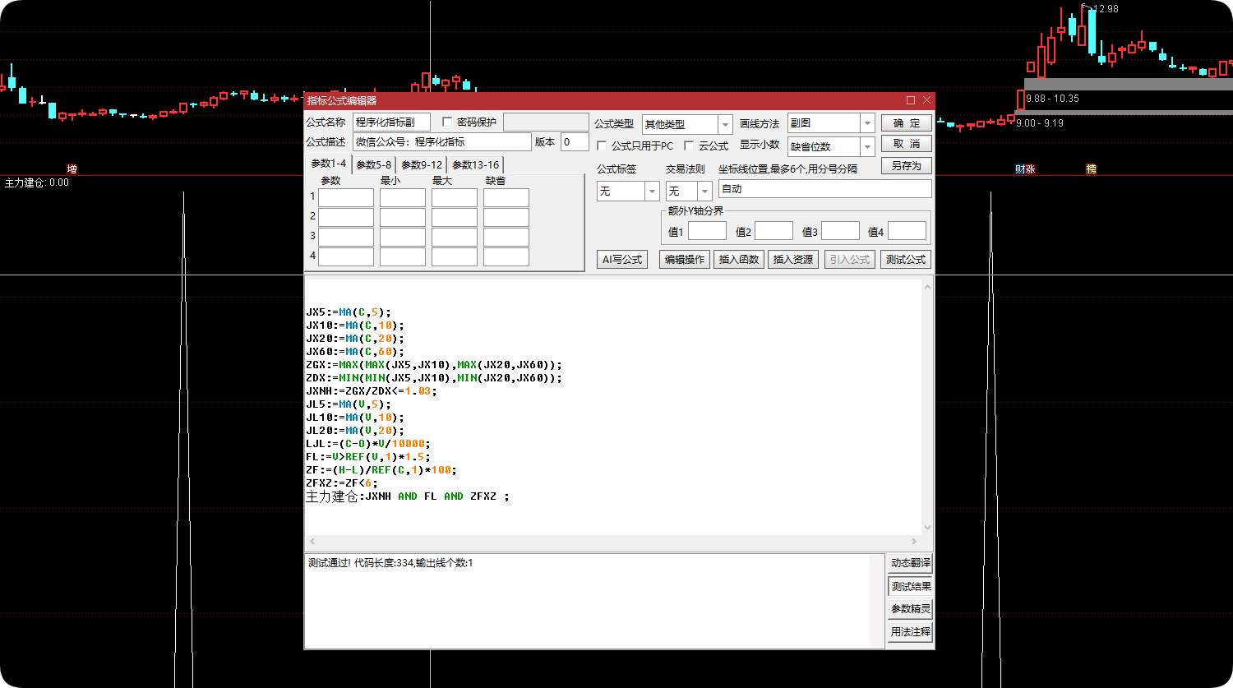The width and height of the screenshot is (1233, 688).
Task: Click the 插入函数 button
Action: coord(739,259)
